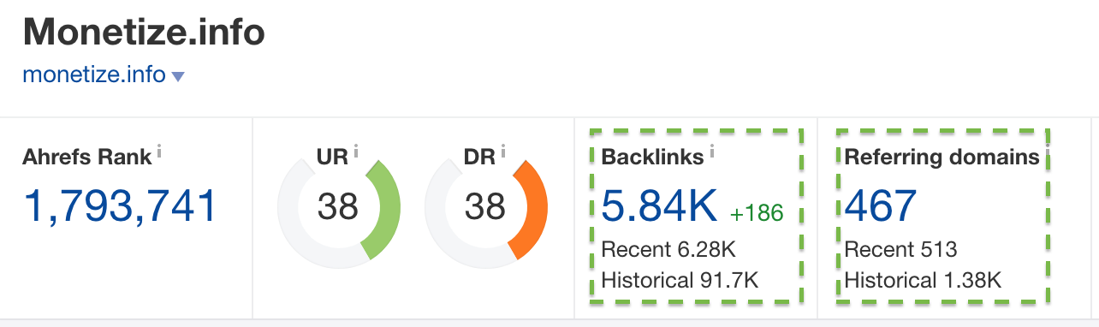Open the 5.84K backlinks count

click(x=659, y=206)
